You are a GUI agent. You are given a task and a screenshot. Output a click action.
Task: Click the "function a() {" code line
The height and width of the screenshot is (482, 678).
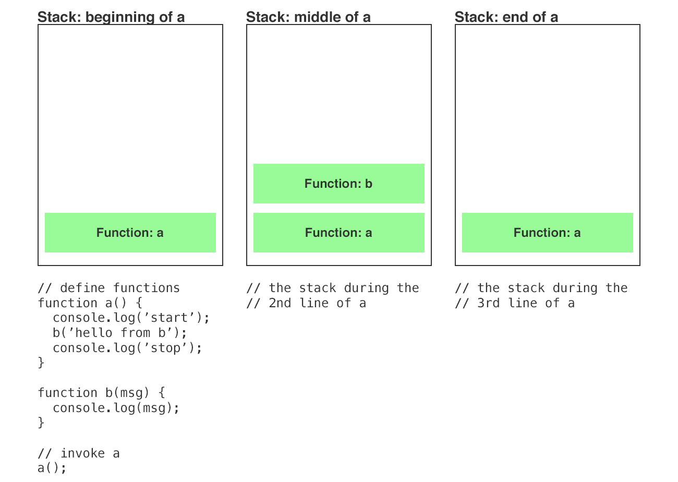pos(90,303)
